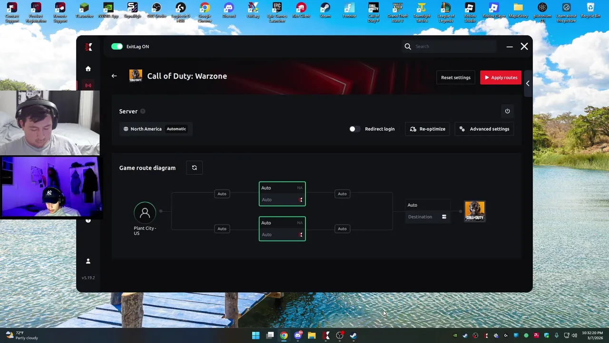
Task: Open Roblox Studio desktop shortcut
Action: (470, 12)
